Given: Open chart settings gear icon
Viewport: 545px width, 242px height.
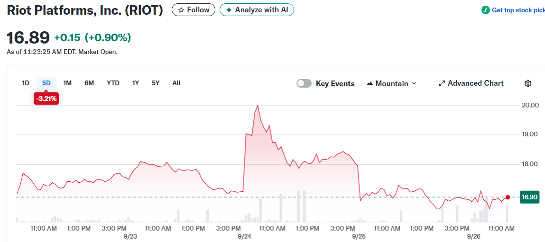Looking at the screenshot, I should click(527, 83).
